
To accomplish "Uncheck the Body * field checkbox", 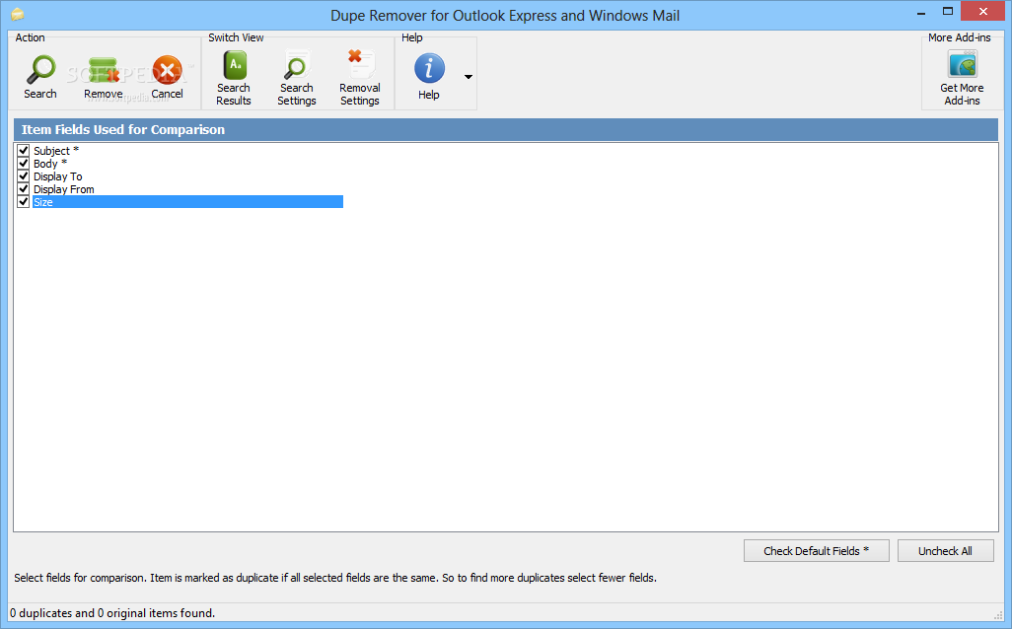I will [24, 164].
